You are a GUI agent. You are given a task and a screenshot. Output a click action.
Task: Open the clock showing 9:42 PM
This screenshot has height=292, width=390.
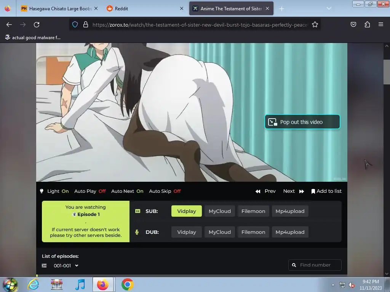tap(371, 285)
